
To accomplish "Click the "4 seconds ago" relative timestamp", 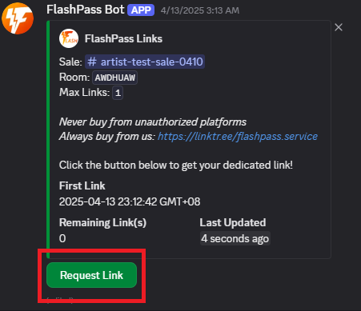I will pos(235,238).
